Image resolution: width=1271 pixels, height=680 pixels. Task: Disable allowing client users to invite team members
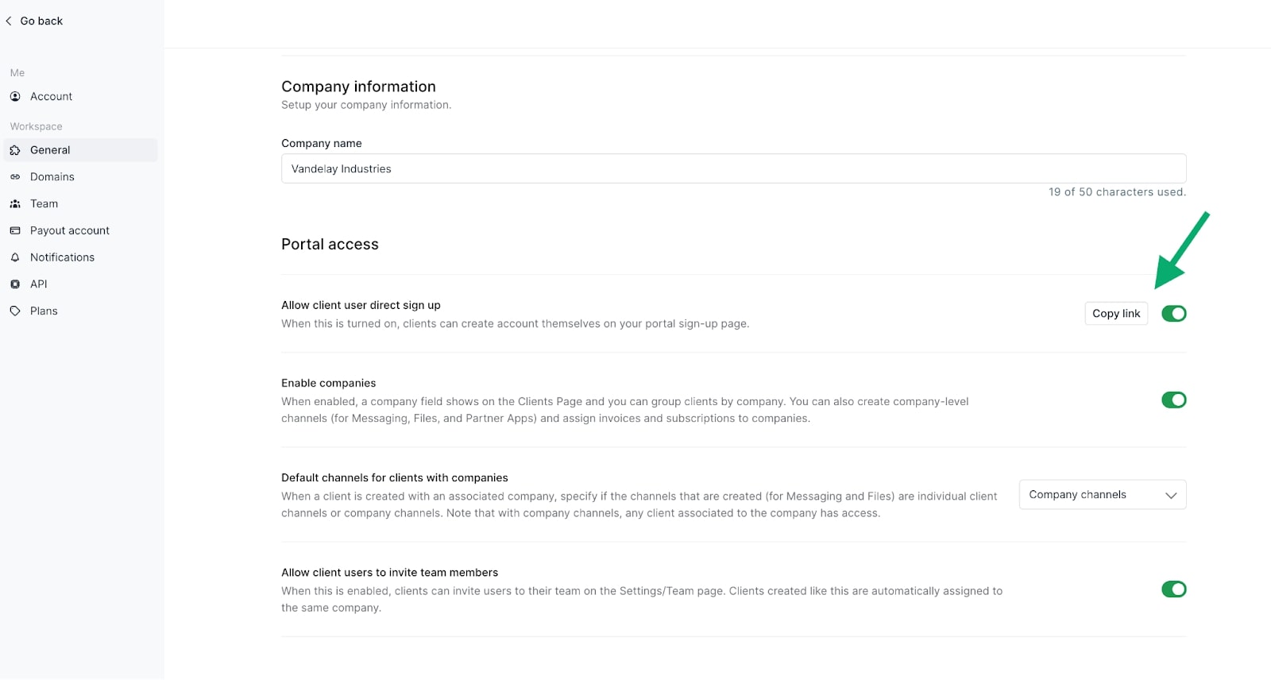coord(1173,589)
